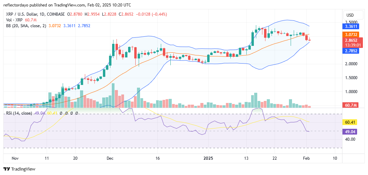Click the 60.7M value in the Vol legend
Image resolution: width=368 pixels, height=175 pixels.
[30, 20]
